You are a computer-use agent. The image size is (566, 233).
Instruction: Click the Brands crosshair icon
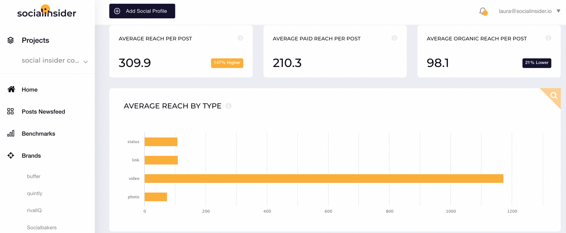pyautogui.click(x=11, y=156)
